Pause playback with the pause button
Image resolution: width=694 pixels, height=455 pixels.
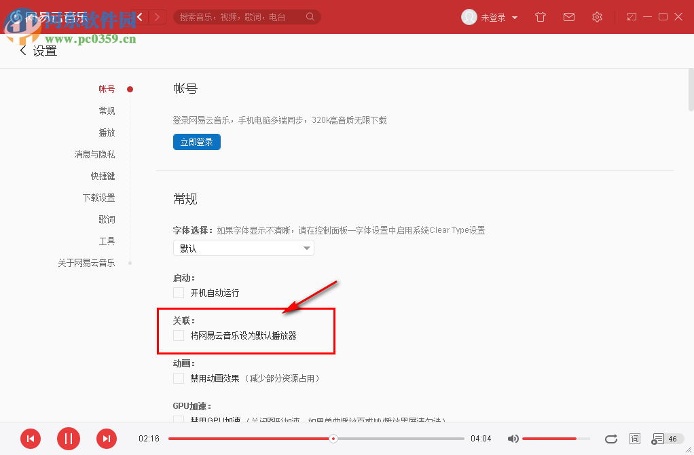[x=68, y=439]
